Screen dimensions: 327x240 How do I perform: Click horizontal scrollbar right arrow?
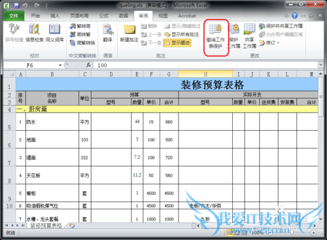(315, 226)
